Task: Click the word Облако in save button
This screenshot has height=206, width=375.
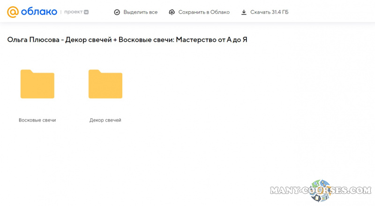Action: tap(220, 12)
